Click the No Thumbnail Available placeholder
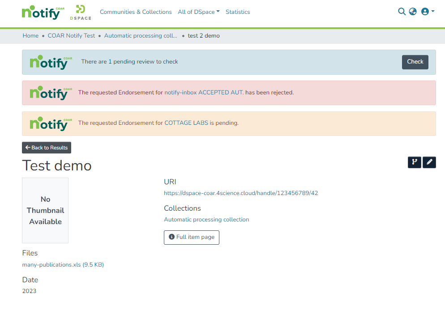This screenshot has width=445, height=310. coord(45,210)
